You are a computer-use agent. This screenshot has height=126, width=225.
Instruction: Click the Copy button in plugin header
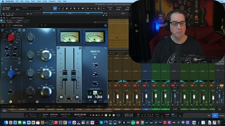pos(18,22)
